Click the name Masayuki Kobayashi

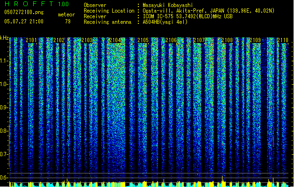(168, 5)
